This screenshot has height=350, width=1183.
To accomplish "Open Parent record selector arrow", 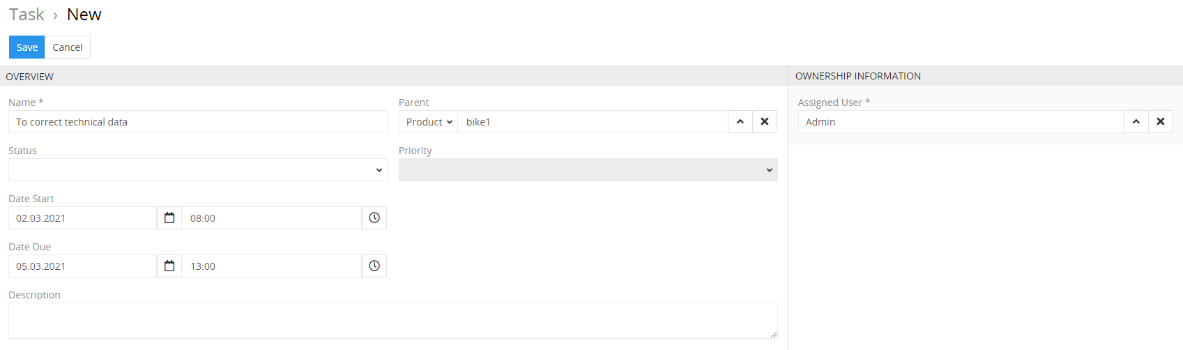I will (740, 122).
